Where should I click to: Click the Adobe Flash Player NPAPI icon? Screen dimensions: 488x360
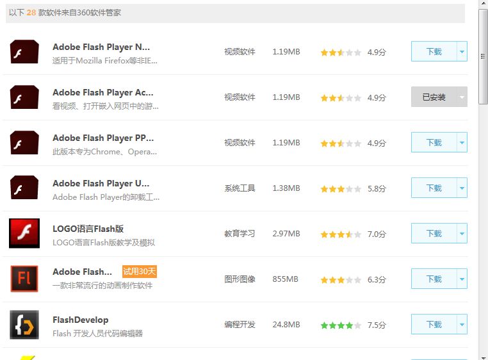(24, 52)
